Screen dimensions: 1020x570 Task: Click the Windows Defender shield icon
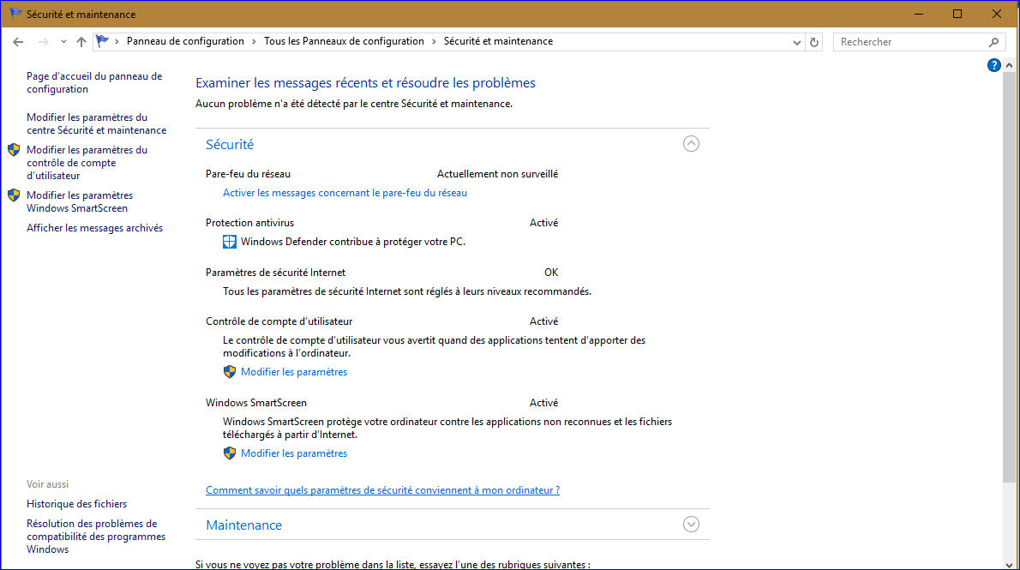230,242
